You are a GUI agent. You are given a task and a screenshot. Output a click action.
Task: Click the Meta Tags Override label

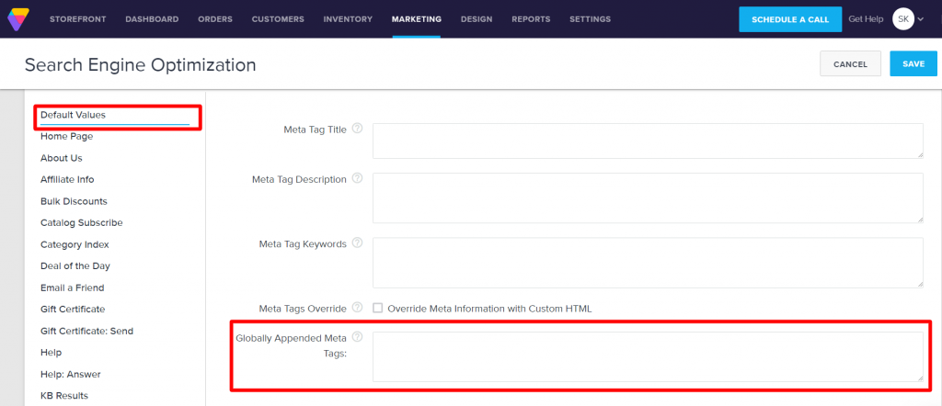[x=303, y=309]
